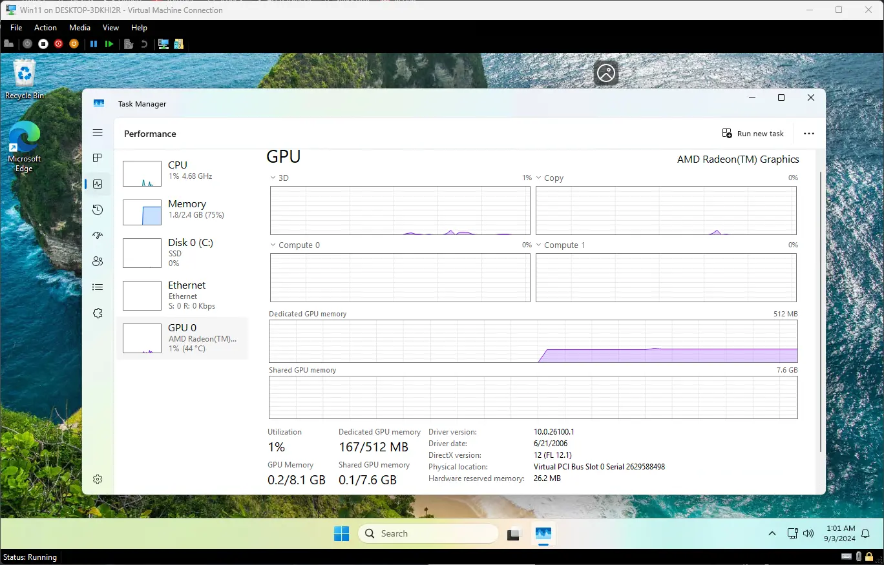884x565 pixels.
Task: Click the Task Manager icon on the taskbar
Action: pos(543,534)
